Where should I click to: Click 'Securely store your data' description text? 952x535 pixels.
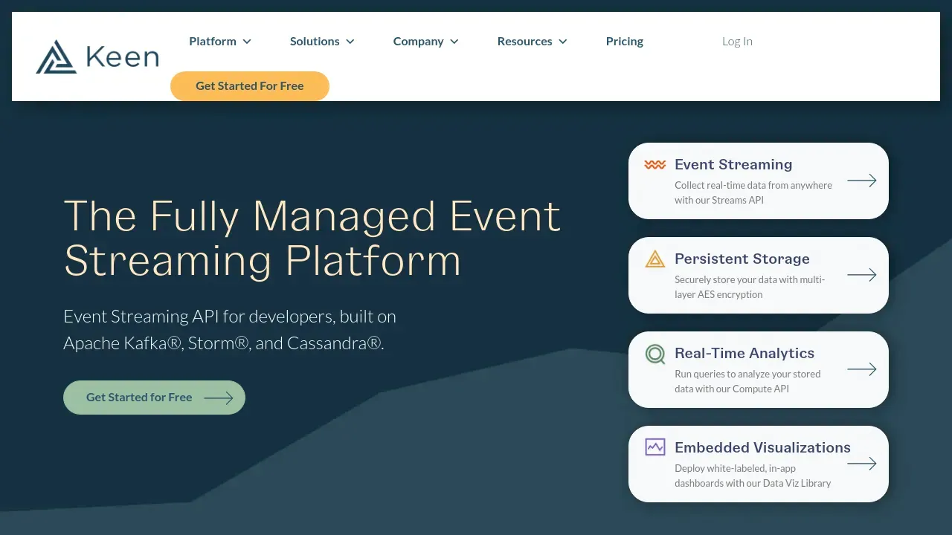click(x=750, y=287)
